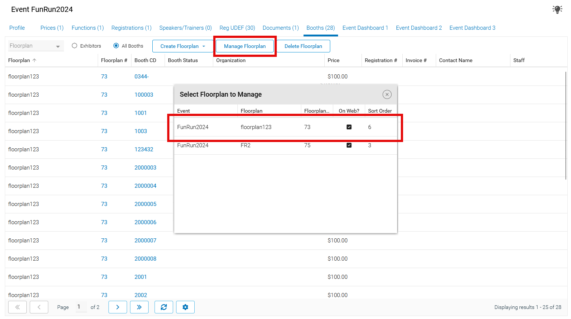This screenshot has width=571, height=319.
Task: Open Speakers/Trainers (0) tab
Action: click(185, 28)
